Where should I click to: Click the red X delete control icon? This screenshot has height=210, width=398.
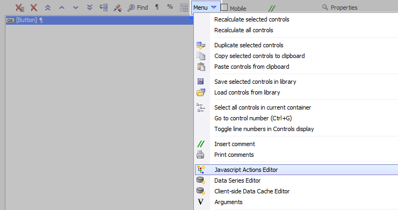(x=34, y=8)
